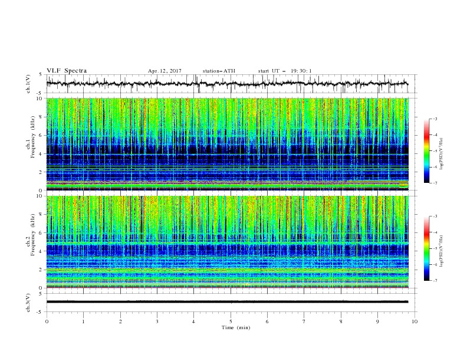467x361 pixels.
Task: Click the ch.1 spectrogram color scale bar
Action: pos(426,150)
